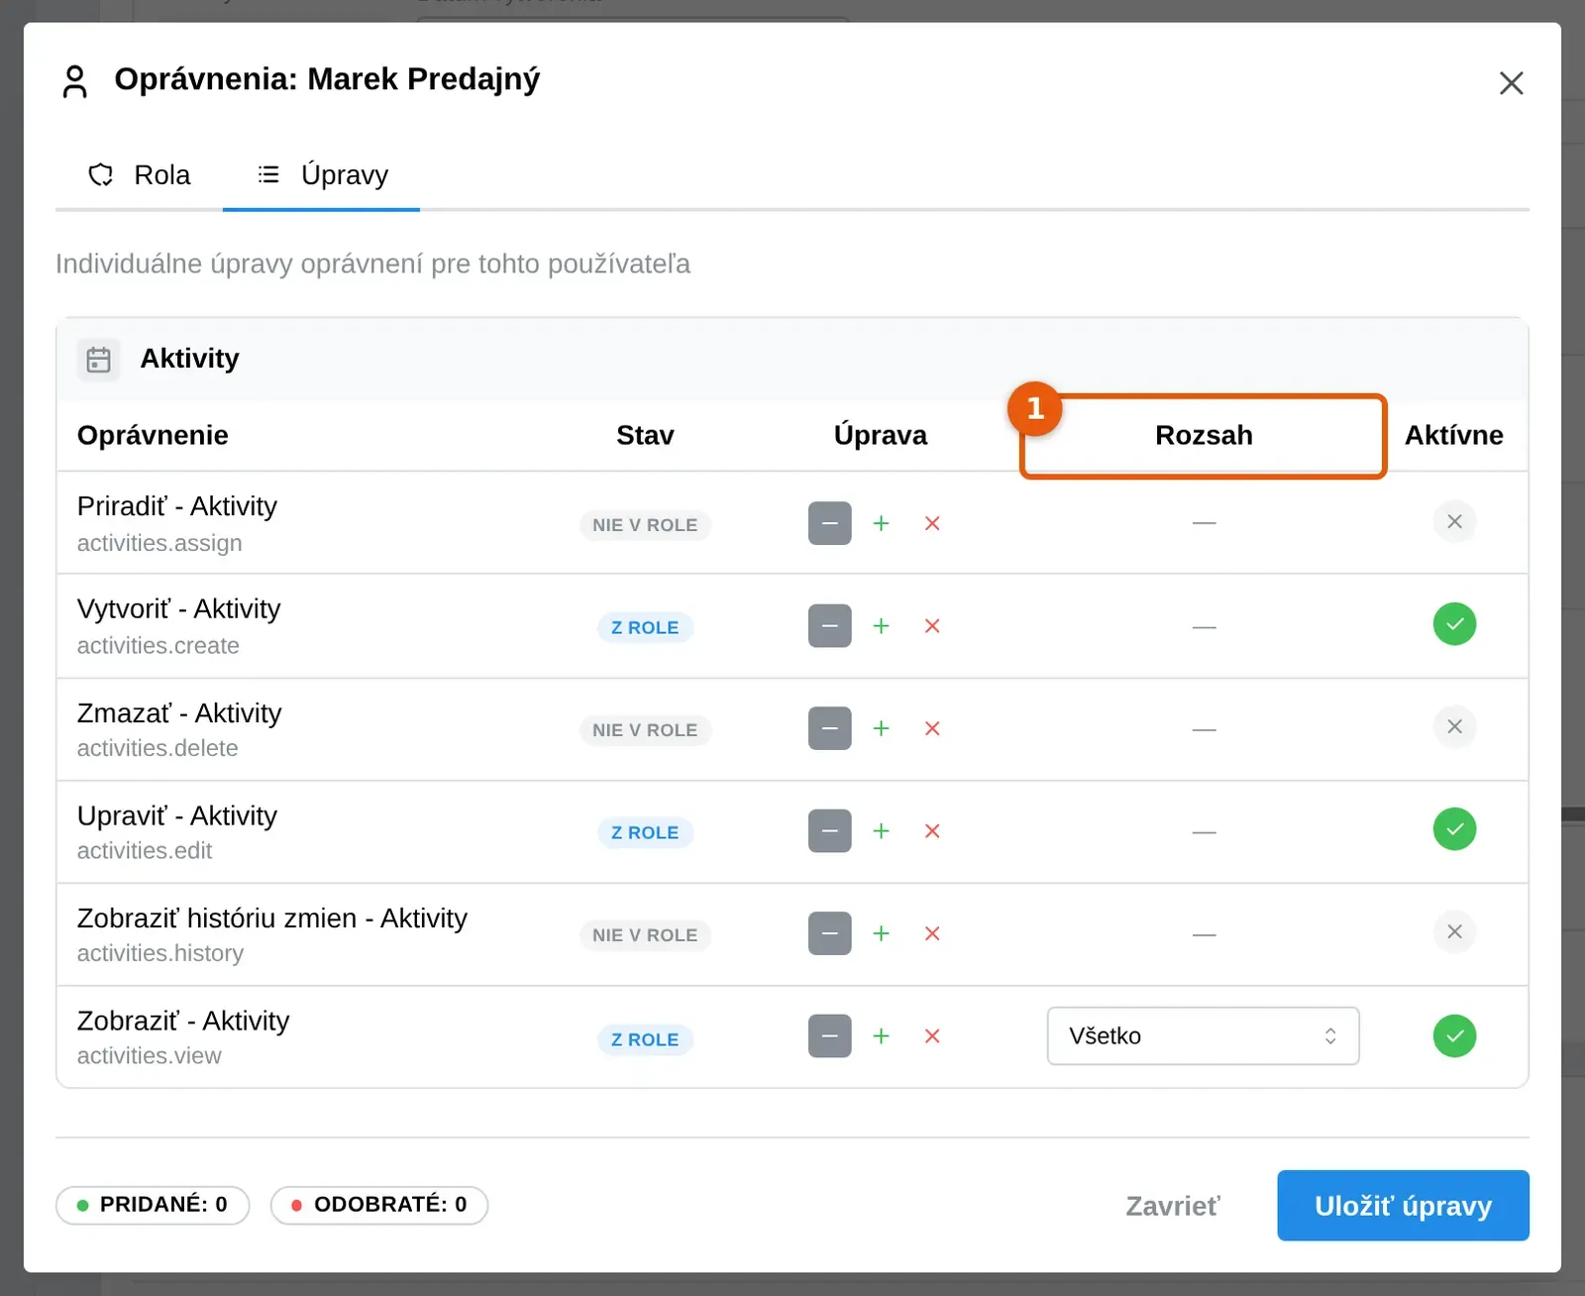
Task: Click the Uložiť úpravy button
Action: tap(1403, 1206)
